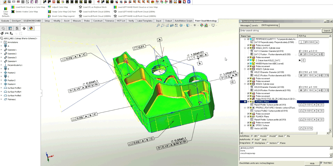Click the Name:Type column header

click(x=268, y=36)
